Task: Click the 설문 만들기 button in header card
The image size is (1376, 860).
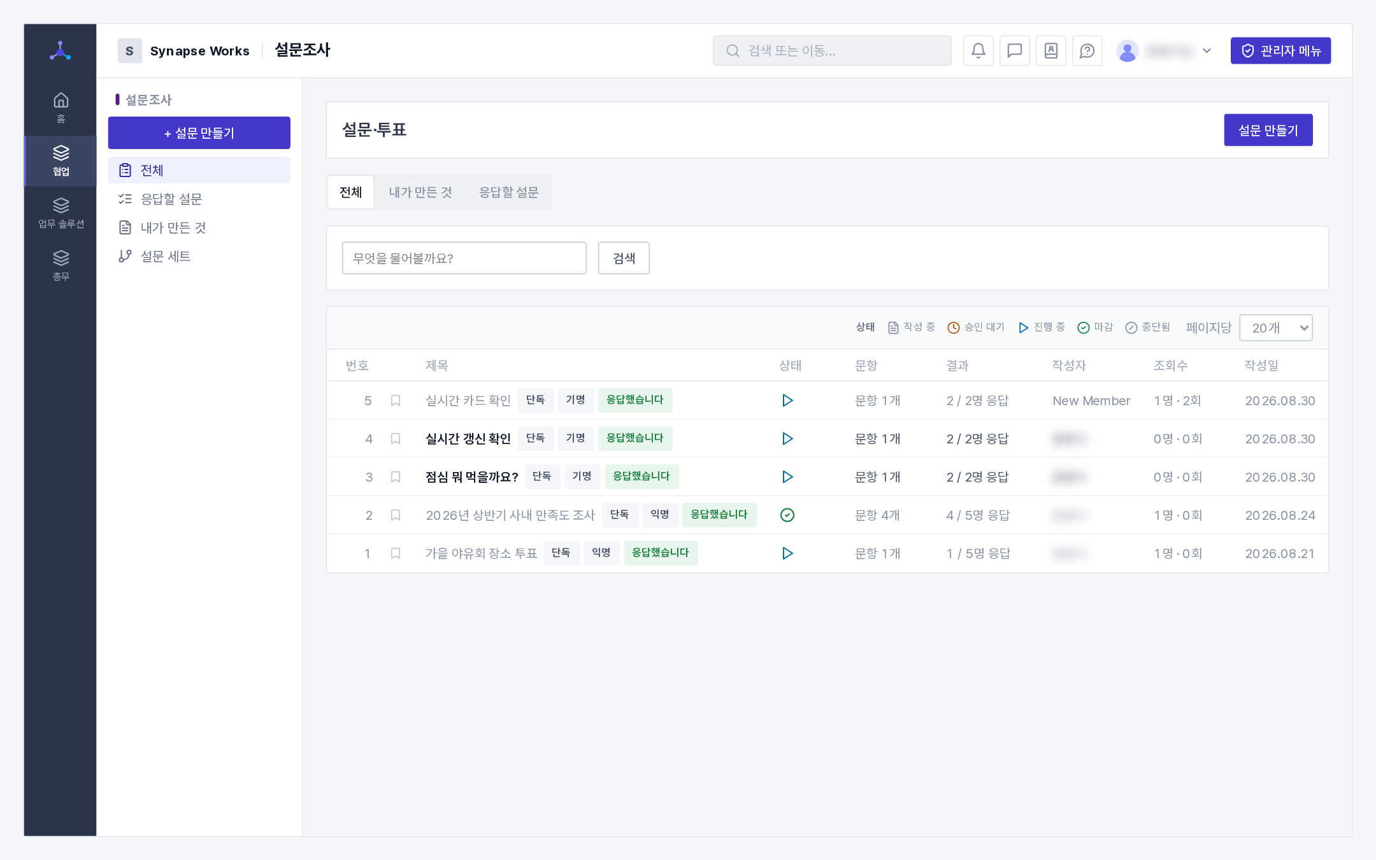Action: tap(1268, 130)
